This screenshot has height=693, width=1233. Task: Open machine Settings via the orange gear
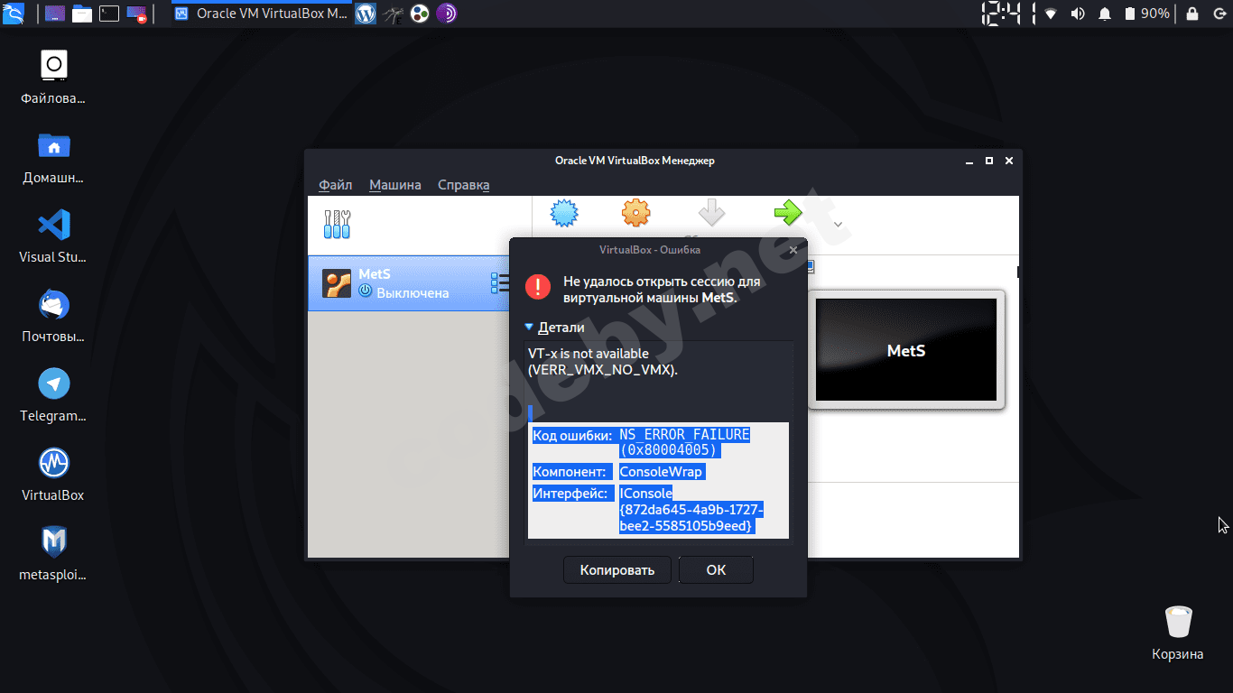coord(636,214)
